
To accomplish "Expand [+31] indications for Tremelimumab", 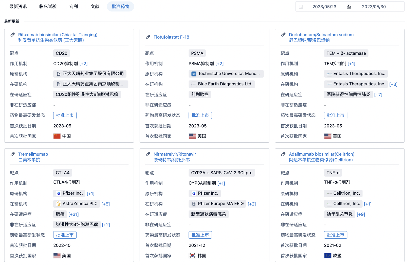I will point(73,214).
